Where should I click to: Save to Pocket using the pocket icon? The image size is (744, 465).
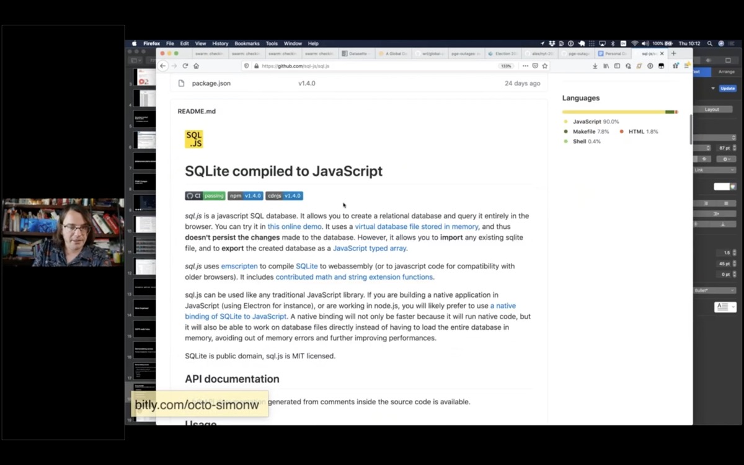pyautogui.click(x=535, y=66)
